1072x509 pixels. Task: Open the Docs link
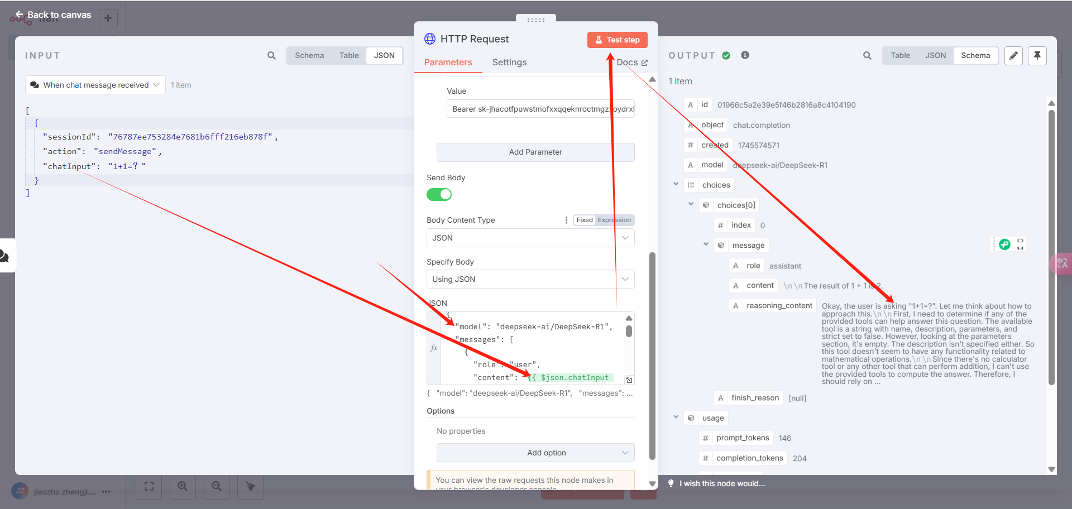632,63
